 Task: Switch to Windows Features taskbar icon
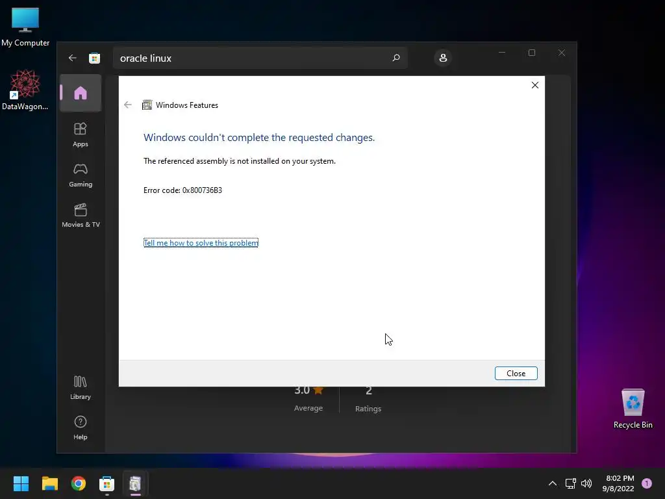coord(135,483)
